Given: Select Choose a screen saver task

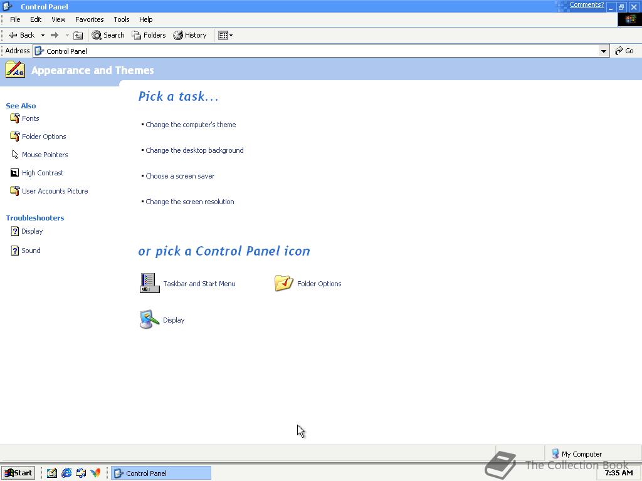Looking at the screenshot, I should [x=180, y=176].
